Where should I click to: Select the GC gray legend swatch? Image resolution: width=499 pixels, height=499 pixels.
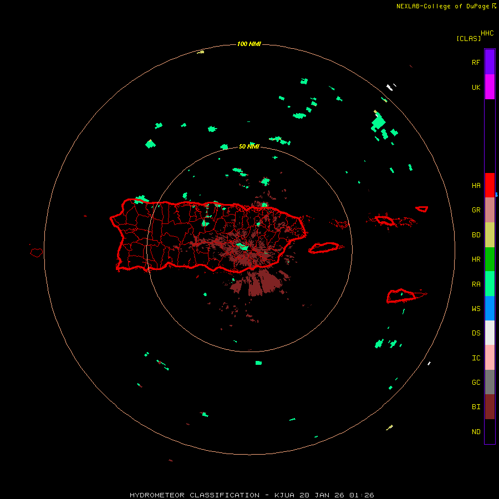tap(490, 382)
